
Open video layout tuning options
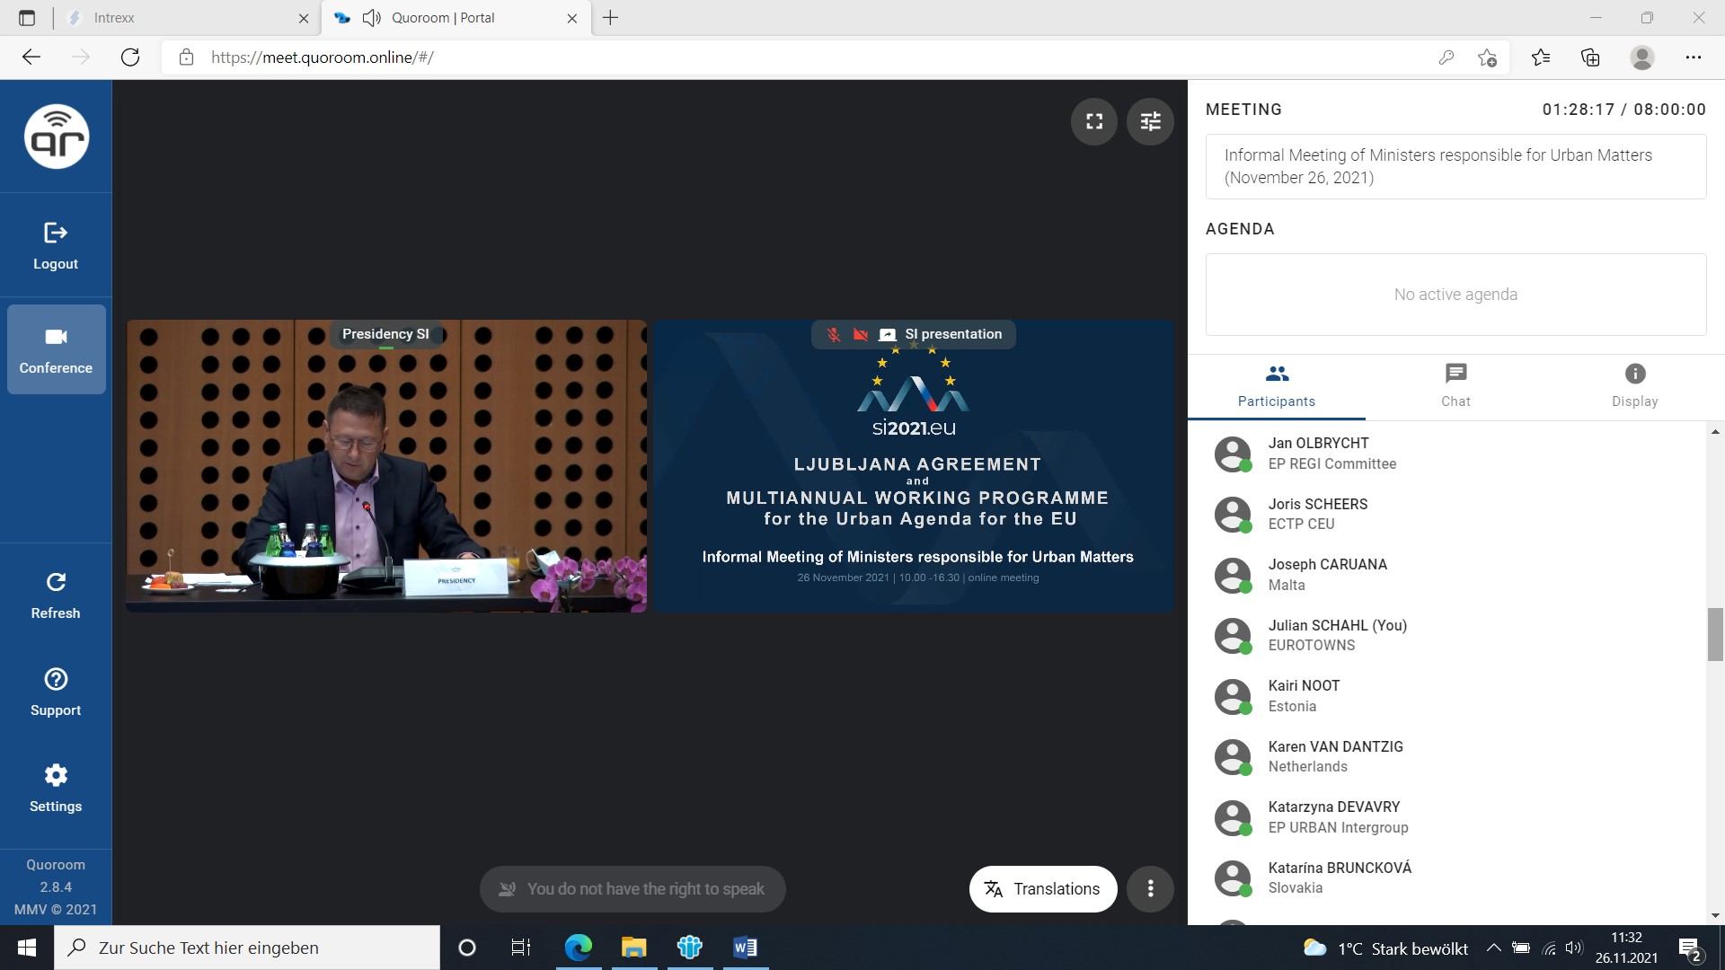1150,121
